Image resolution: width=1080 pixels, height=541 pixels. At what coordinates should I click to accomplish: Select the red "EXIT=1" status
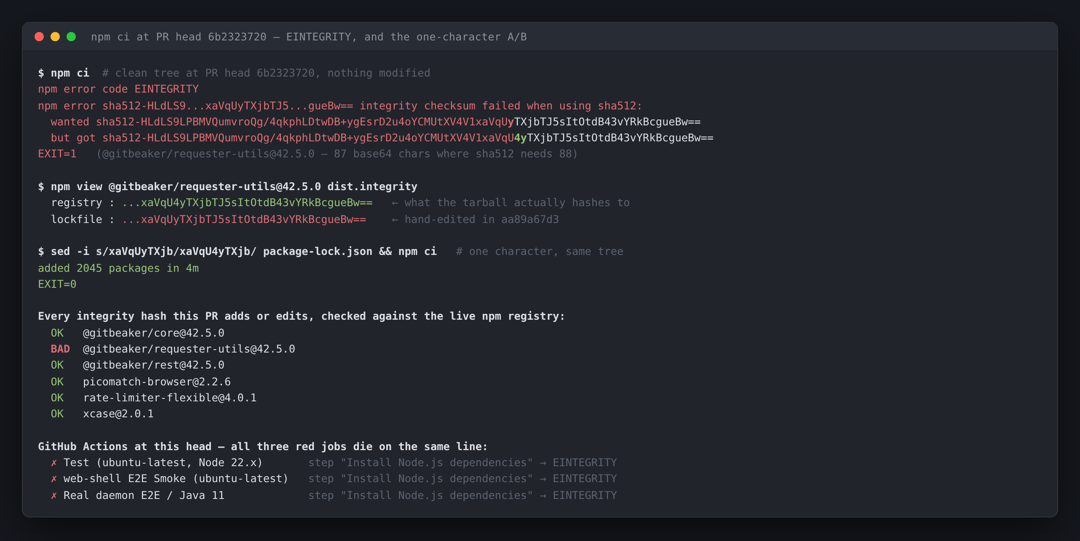[x=57, y=154]
